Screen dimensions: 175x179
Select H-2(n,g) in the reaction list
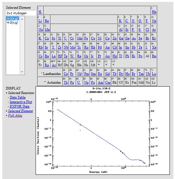(12, 23)
